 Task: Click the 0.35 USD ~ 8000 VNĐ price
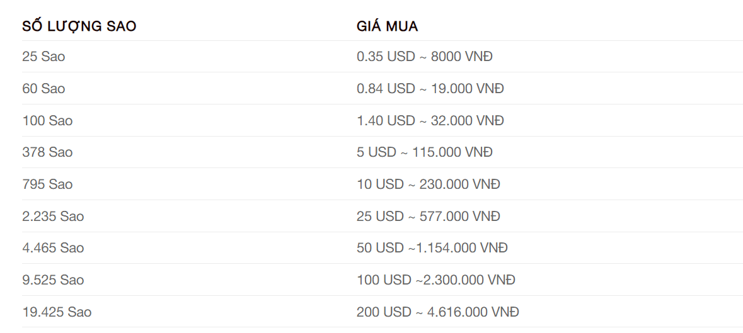425,57
